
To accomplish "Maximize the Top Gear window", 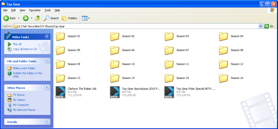I will 268,4.
